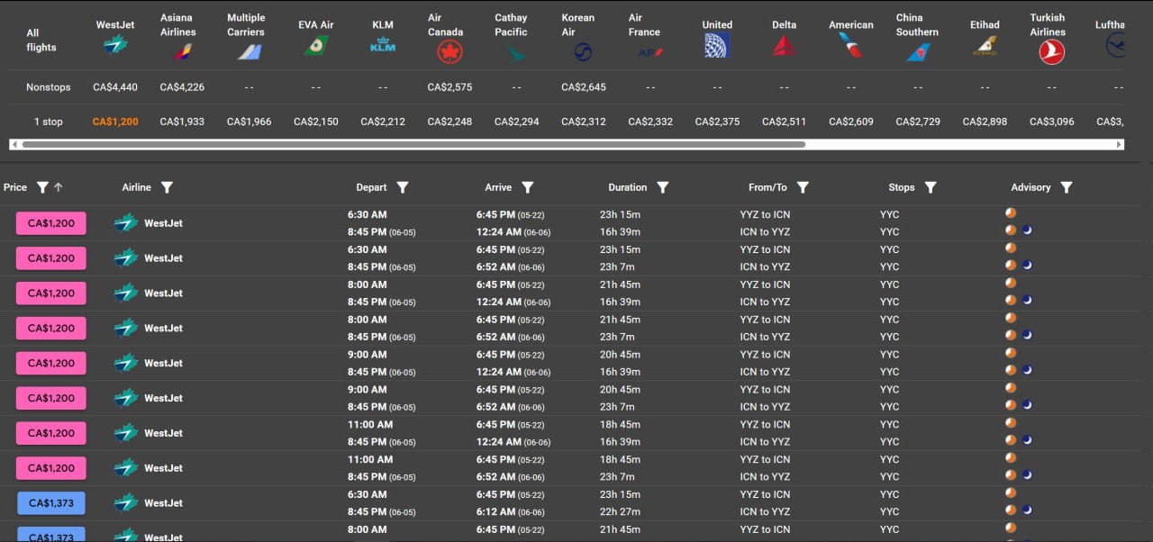Click the CA$1,373 button for 6:30 AM flight
Screen dimensions: 1153x542
tap(51, 503)
